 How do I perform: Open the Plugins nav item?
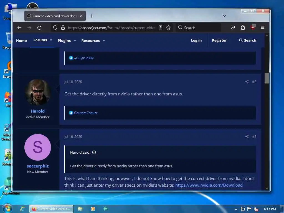tap(64, 40)
